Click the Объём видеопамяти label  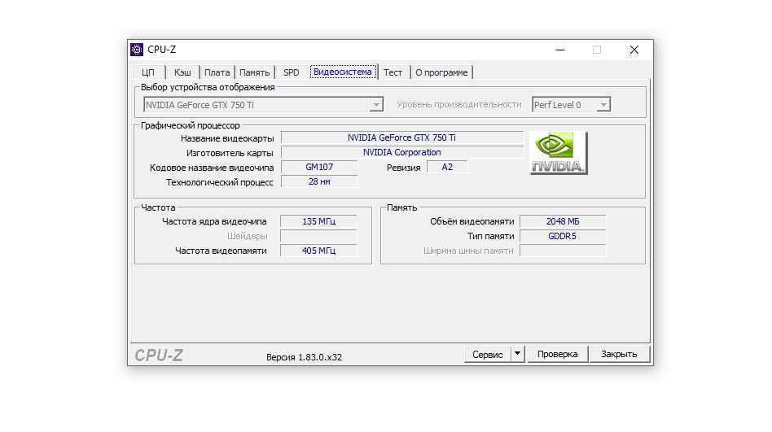click(x=472, y=221)
